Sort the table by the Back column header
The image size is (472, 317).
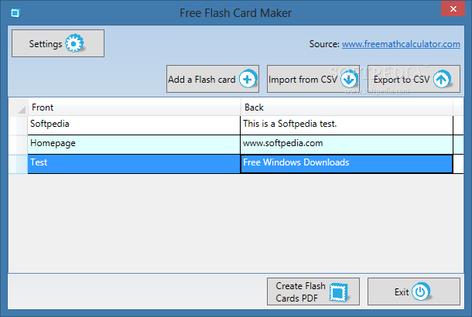[x=347, y=107]
